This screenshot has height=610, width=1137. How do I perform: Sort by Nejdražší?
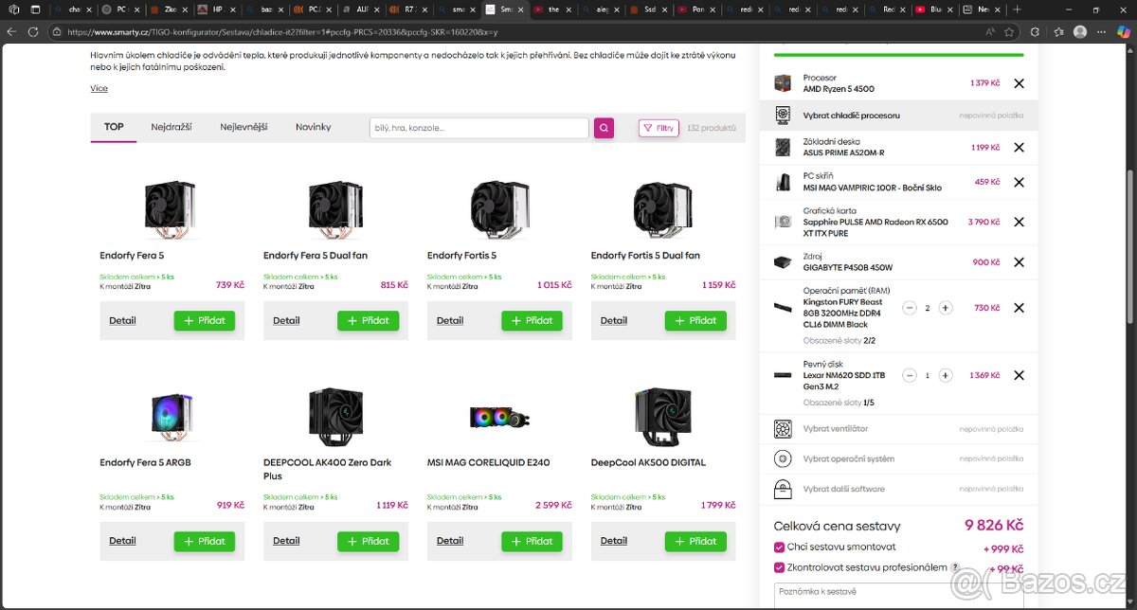pyautogui.click(x=171, y=127)
